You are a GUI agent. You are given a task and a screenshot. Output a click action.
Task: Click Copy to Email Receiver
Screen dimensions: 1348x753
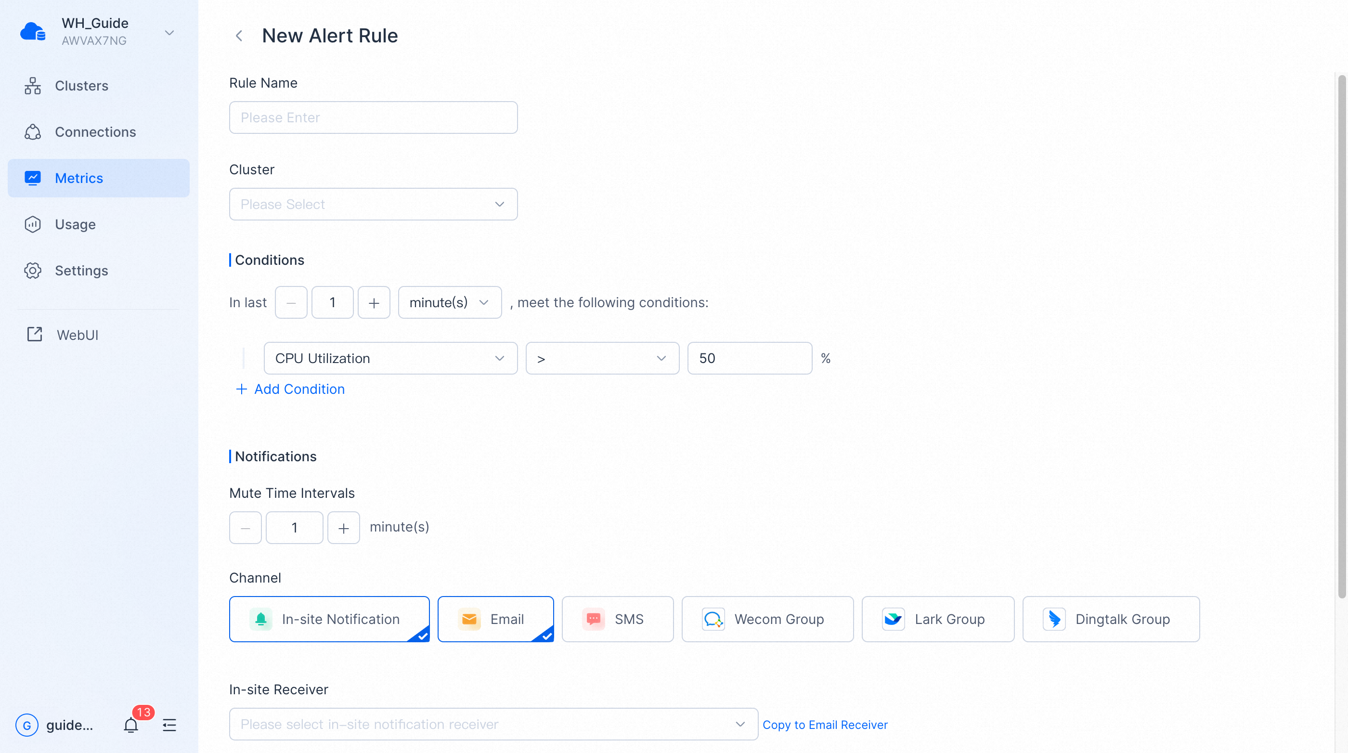pos(825,724)
